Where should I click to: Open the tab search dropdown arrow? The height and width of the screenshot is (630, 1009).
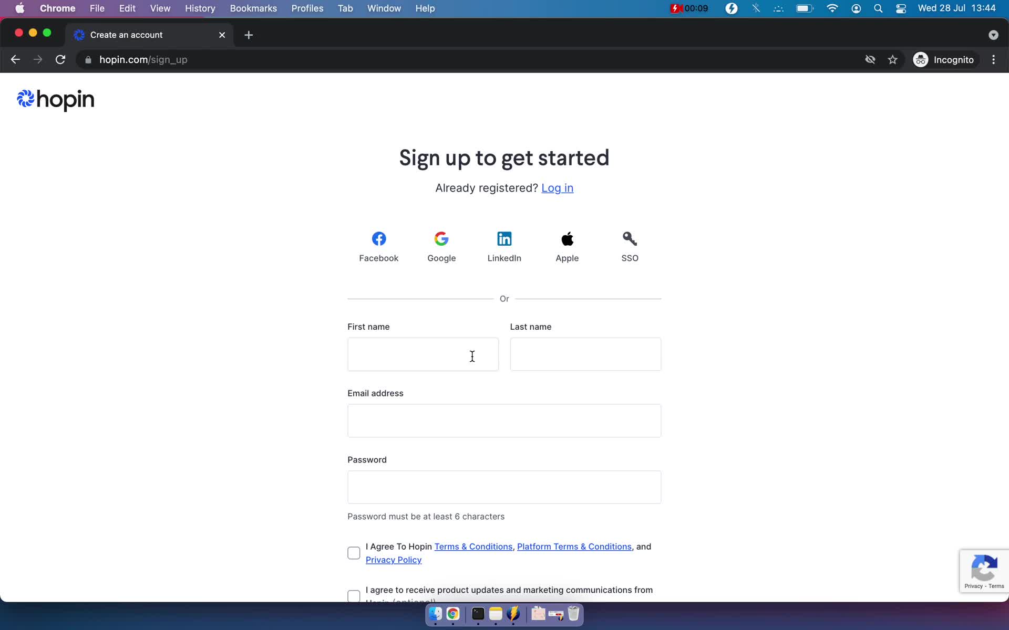993,35
